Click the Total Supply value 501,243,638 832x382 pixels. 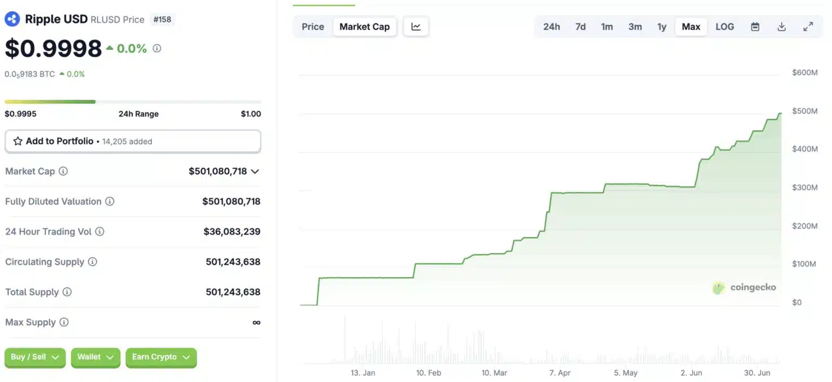click(233, 292)
